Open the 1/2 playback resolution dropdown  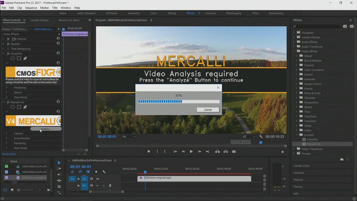tap(248, 137)
